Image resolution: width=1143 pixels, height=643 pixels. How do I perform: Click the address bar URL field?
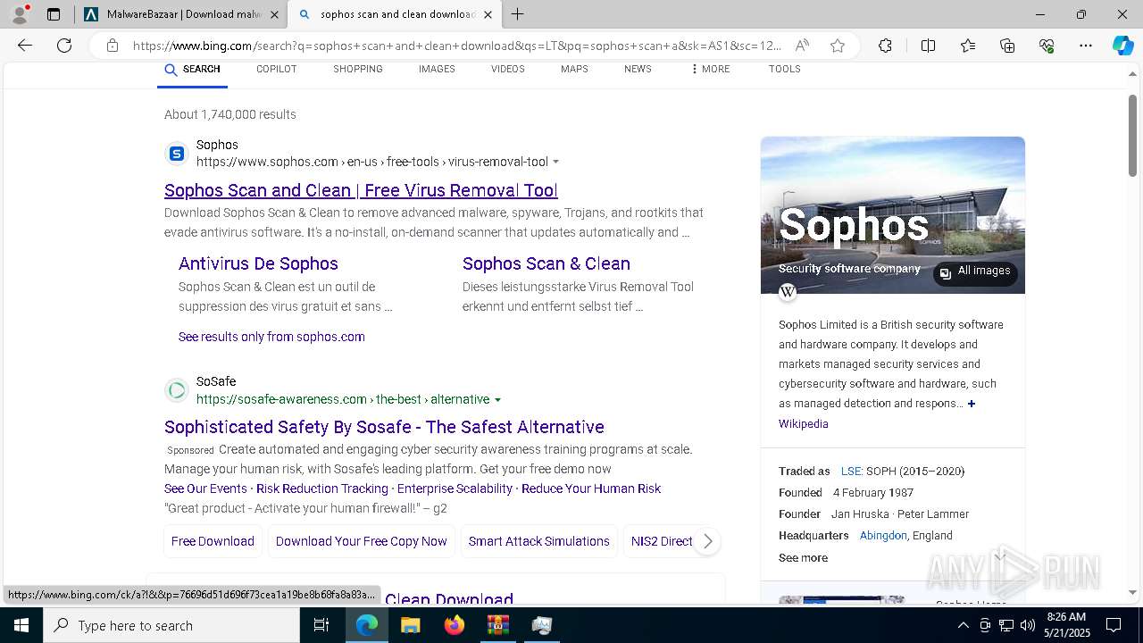pyautogui.click(x=456, y=46)
